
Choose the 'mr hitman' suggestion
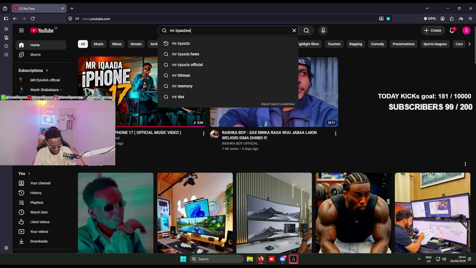point(228,75)
